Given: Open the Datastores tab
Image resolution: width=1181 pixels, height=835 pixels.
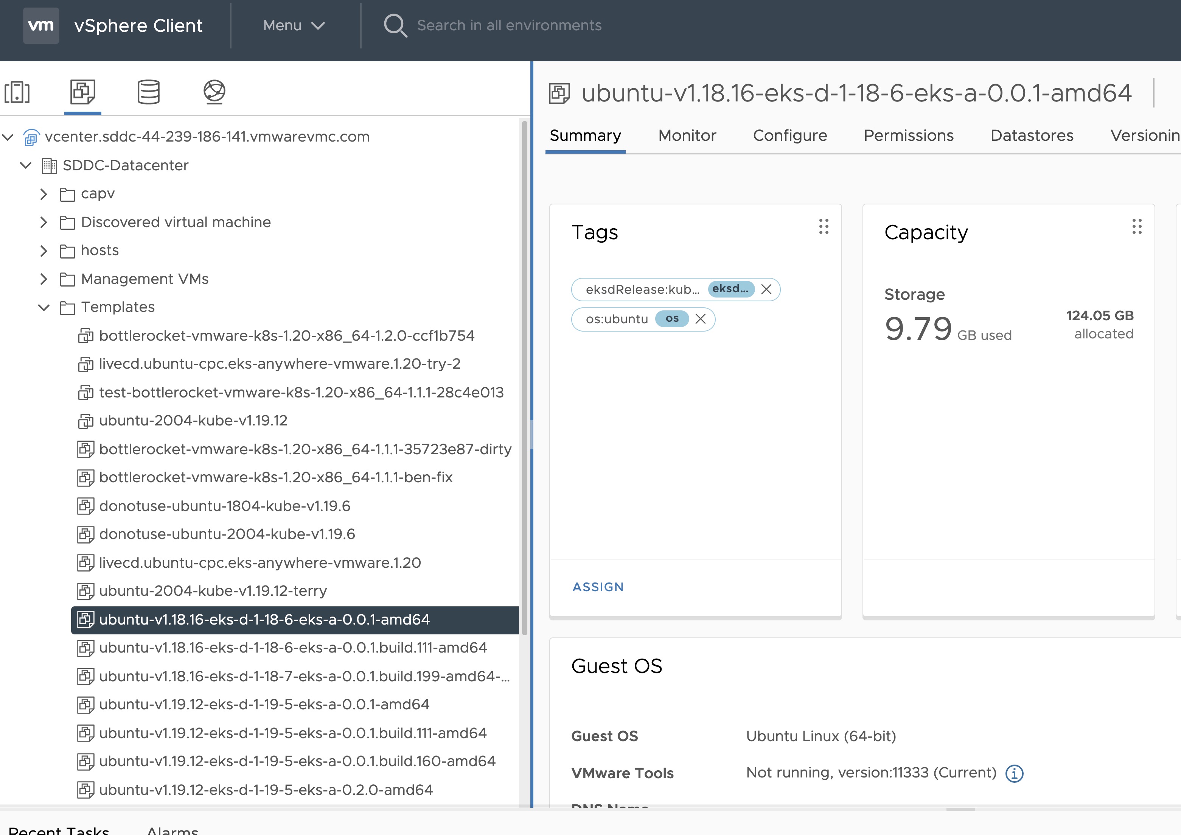Looking at the screenshot, I should pyautogui.click(x=1031, y=136).
